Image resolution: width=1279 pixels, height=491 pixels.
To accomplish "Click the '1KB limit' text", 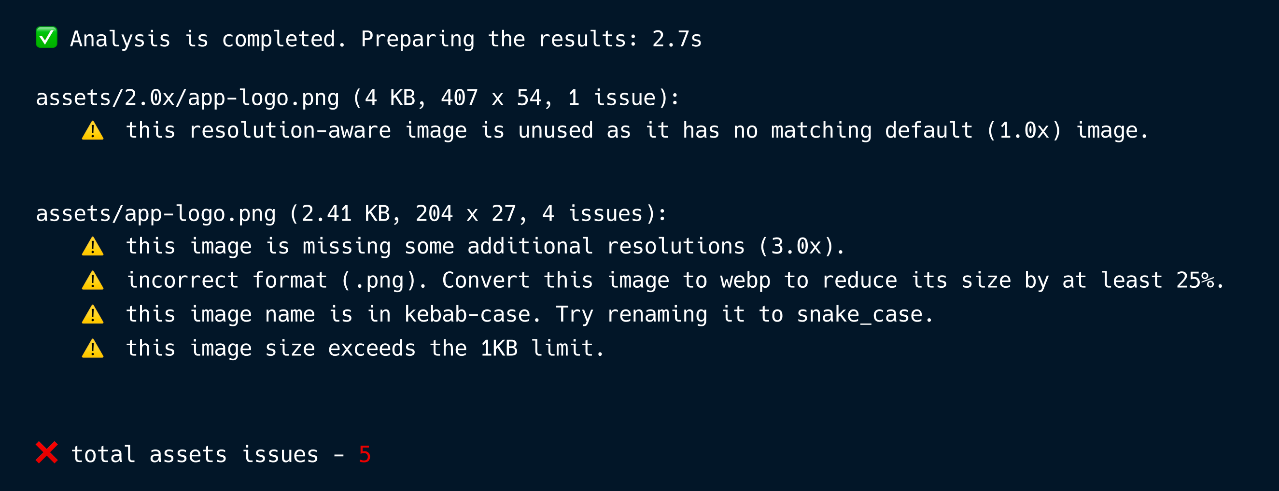I will [x=537, y=349].
